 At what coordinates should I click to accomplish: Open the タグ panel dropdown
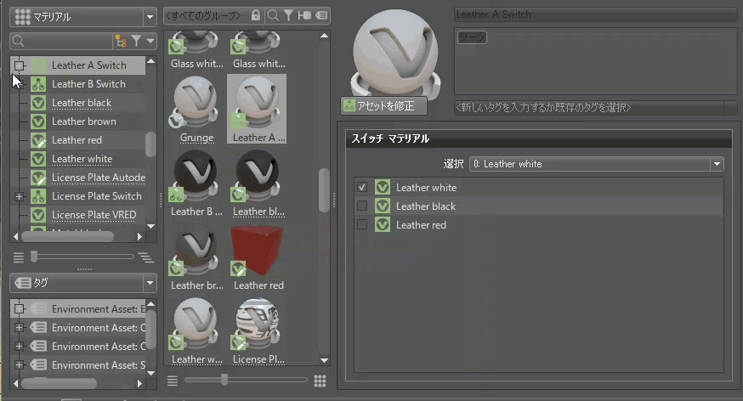tap(150, 283)
